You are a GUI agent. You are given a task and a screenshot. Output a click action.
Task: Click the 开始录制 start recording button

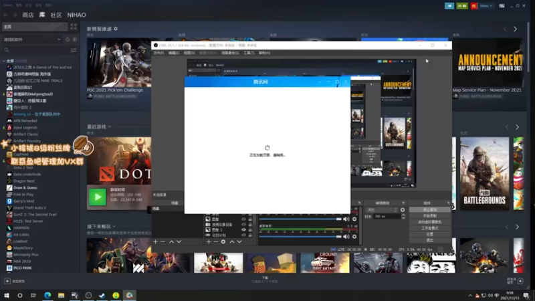429,216
